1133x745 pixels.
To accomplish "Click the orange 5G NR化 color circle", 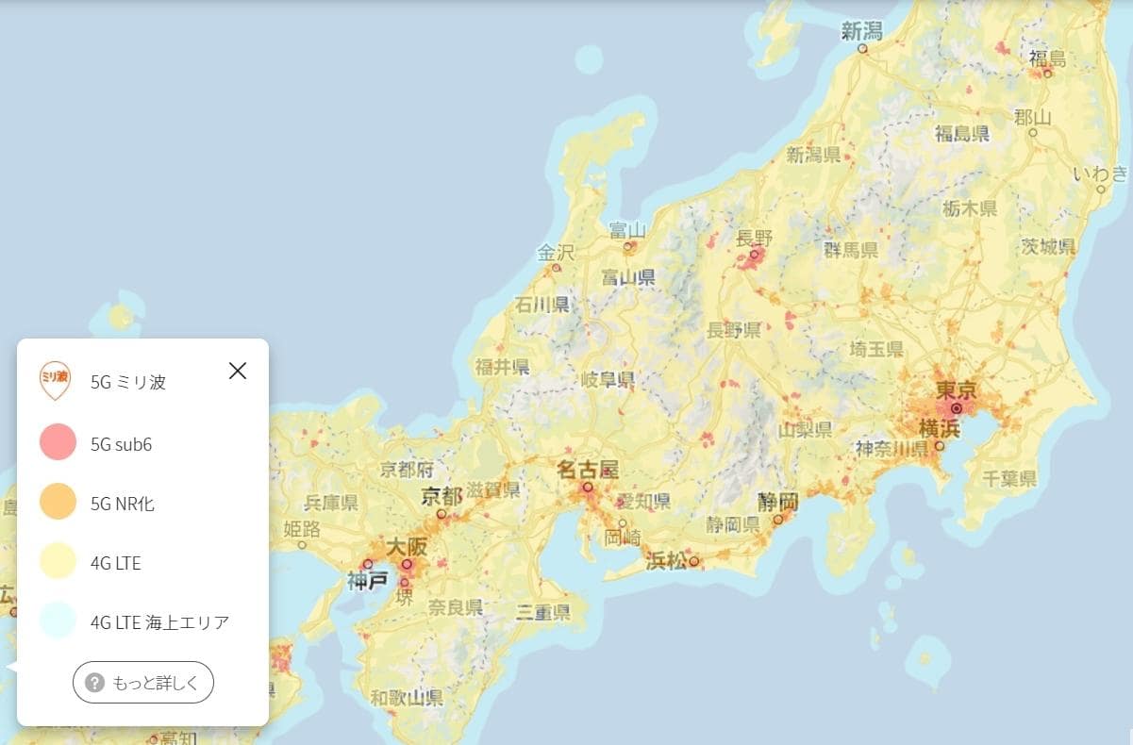I will (56, 502).
